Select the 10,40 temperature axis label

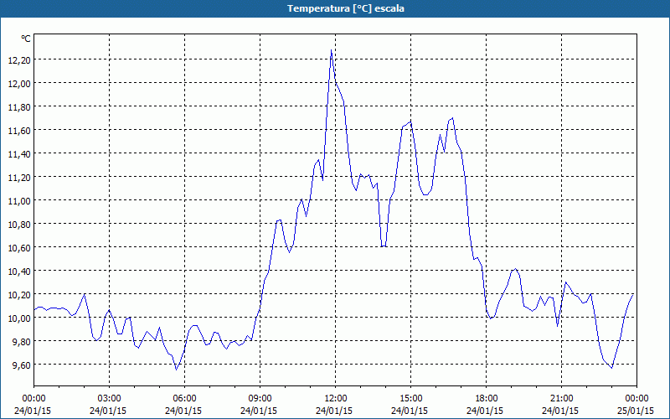click(x=19, y=272)
